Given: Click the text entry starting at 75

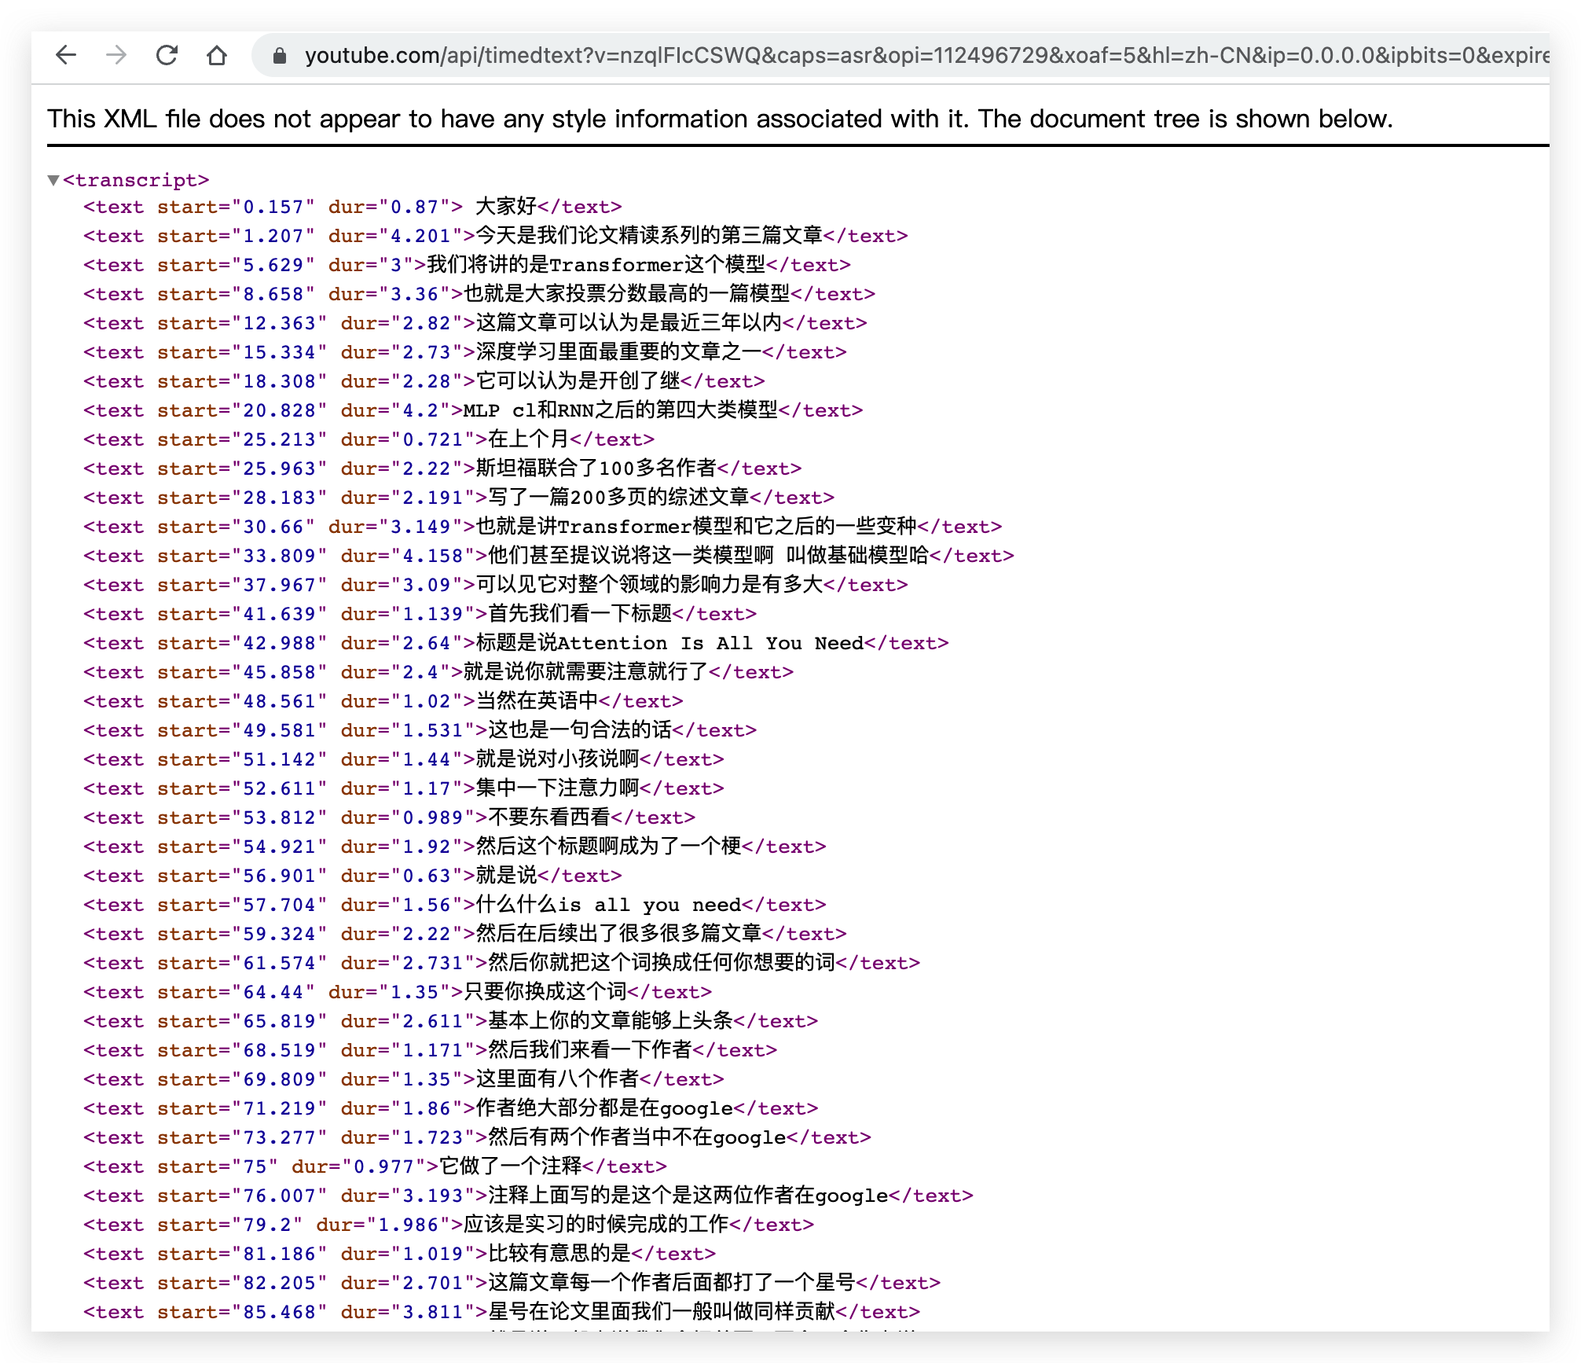Looking at the screenshot, I should click(375, 1166).
